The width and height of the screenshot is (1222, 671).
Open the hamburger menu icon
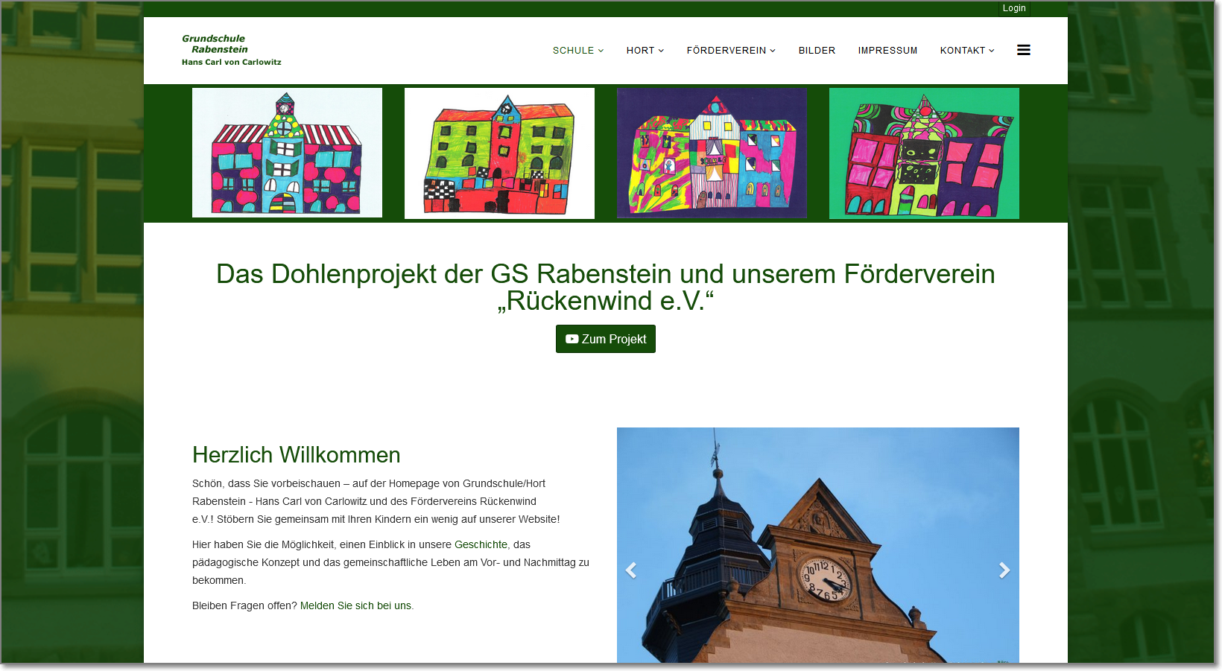(x=1023, y=50)
